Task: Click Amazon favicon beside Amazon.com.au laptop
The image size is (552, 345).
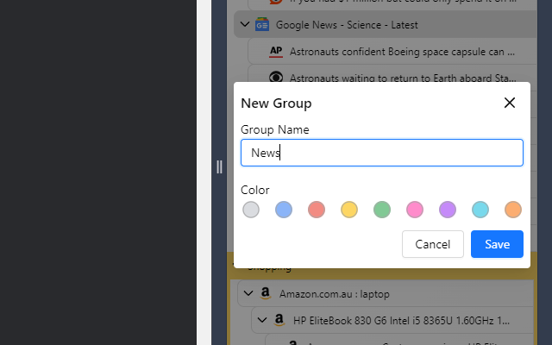Action: (x=266, y=293)
